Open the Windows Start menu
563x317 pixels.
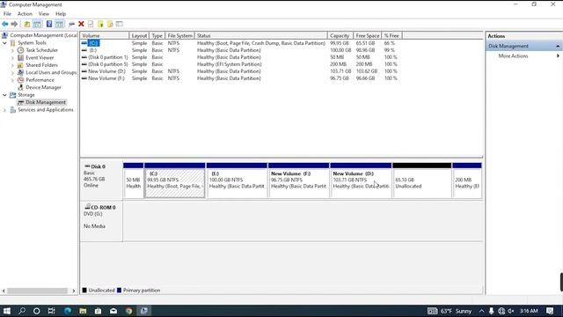coord(7,311)
